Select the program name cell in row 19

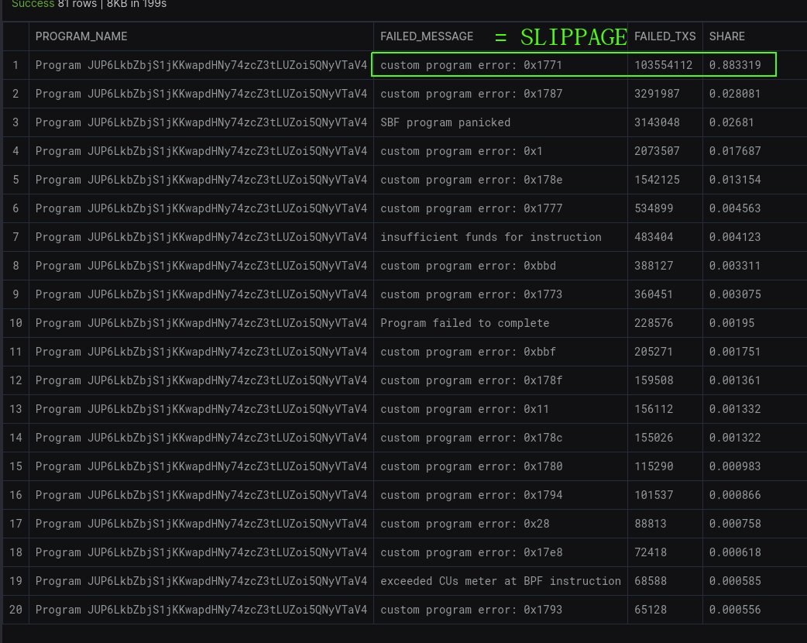(x=201, y=581)
